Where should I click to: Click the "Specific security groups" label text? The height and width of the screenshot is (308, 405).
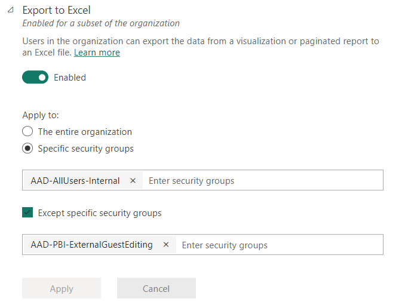pyautogui.click(x=85, y=149)
